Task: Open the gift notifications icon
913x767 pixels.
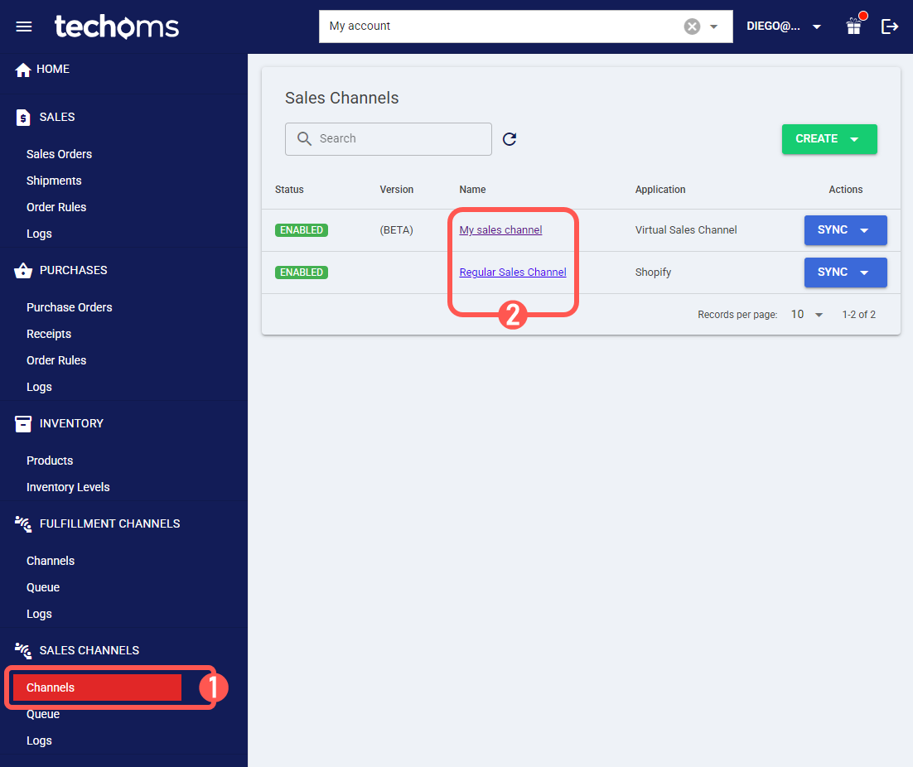Action: coord(854,27)
